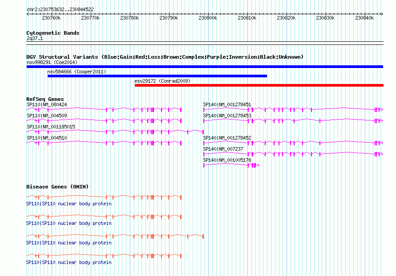Click the SP110 NM_004510 gene glyph

click(x=104, y=143)
